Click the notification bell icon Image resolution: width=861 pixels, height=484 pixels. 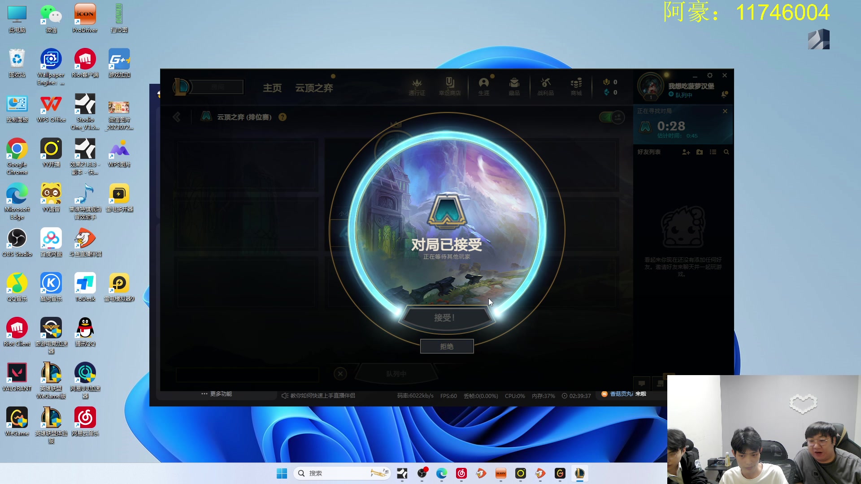click(724, 94)
